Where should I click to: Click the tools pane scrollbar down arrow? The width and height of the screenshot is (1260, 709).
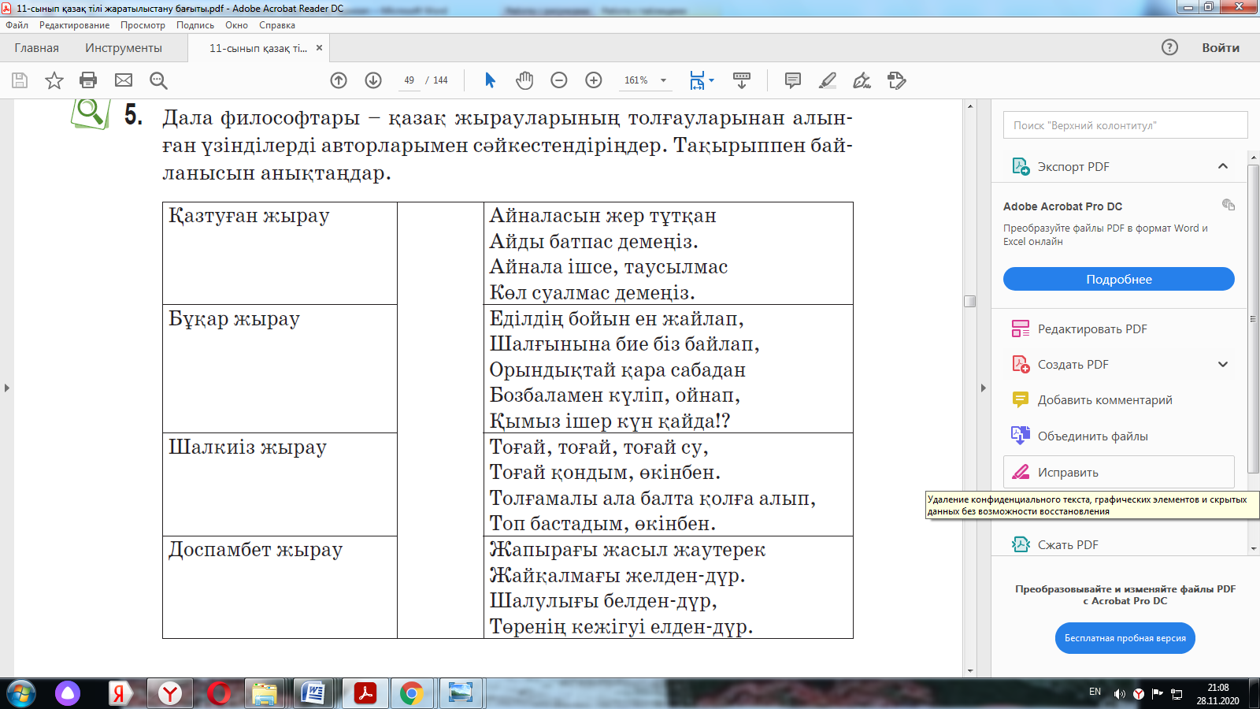(1253, 548)
